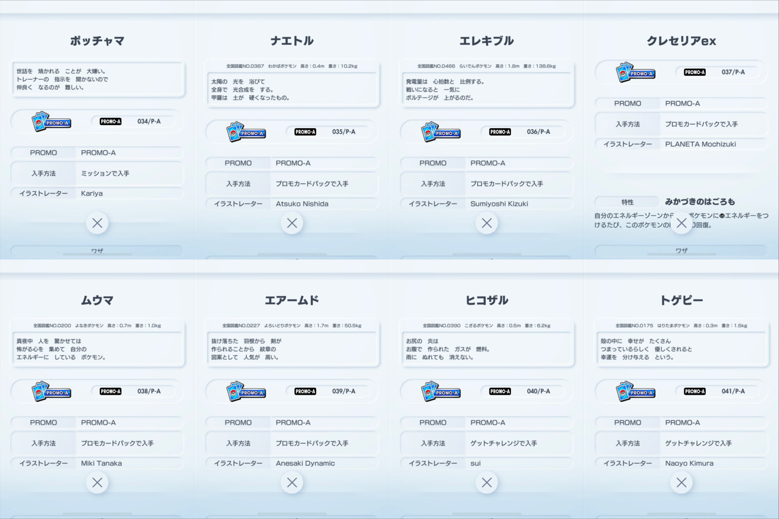Click black PROMO-A badge beside 039/P-A
Screen dimensions: 779x519
[x=305, y=391]
